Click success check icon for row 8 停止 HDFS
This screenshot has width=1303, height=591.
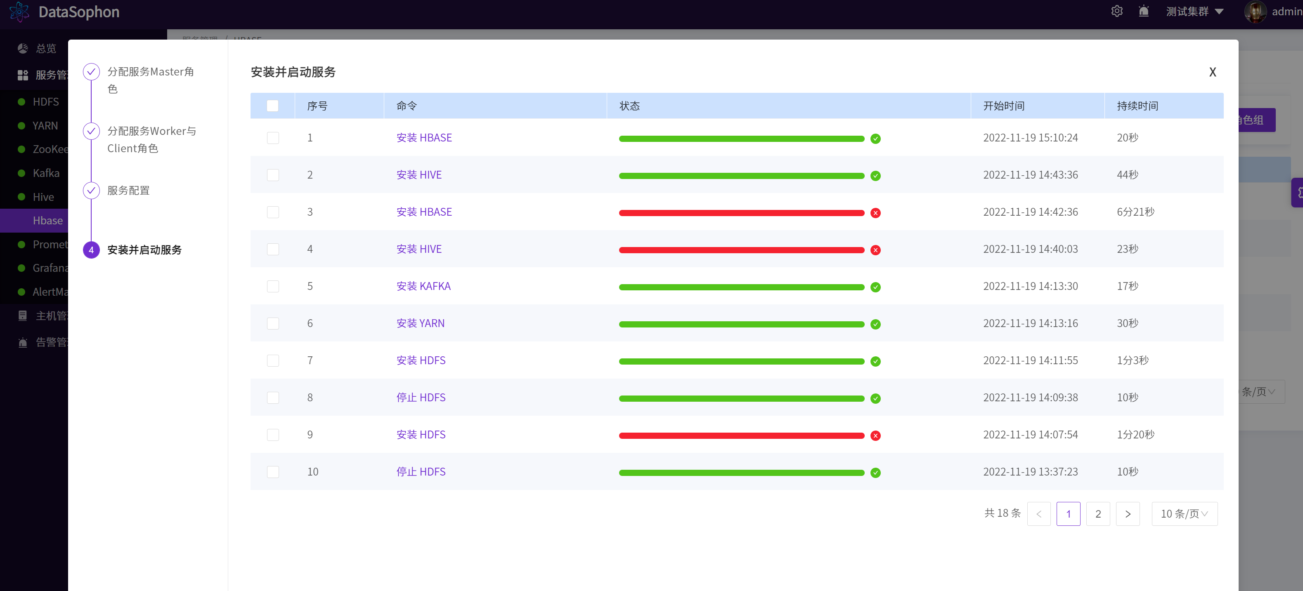click(875, 398)
